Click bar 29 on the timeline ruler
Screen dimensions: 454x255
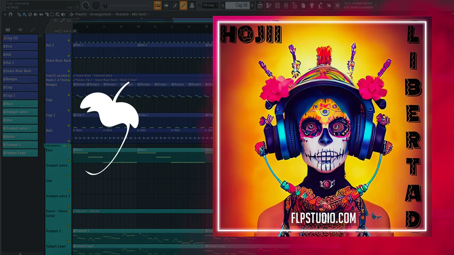[138, 27]
